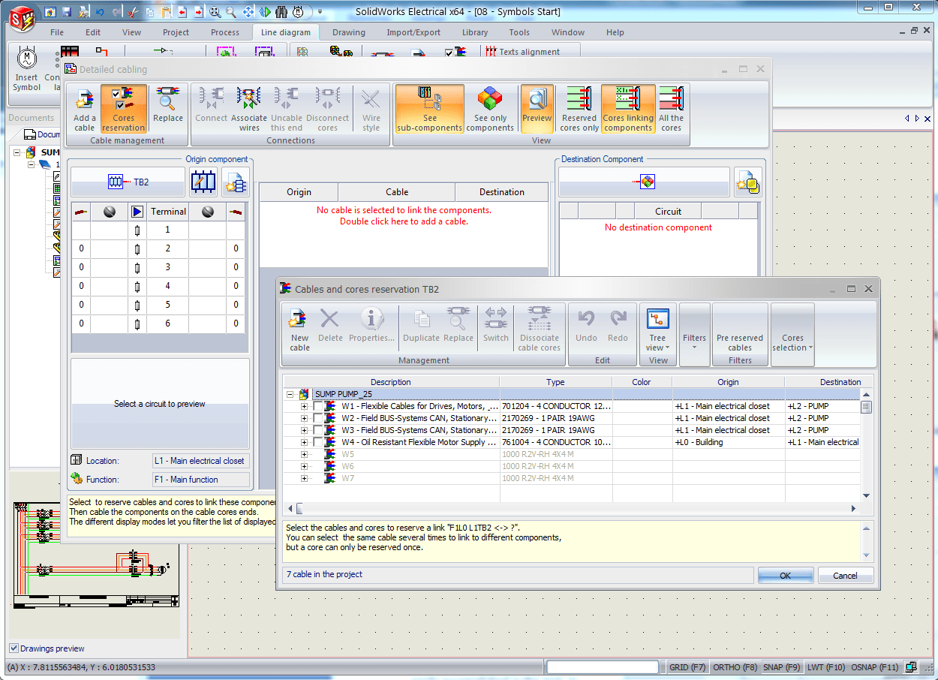Switch to the Drawing ribbon tab
The height and width of the screenshot is (680, 938).
[349, 32]
